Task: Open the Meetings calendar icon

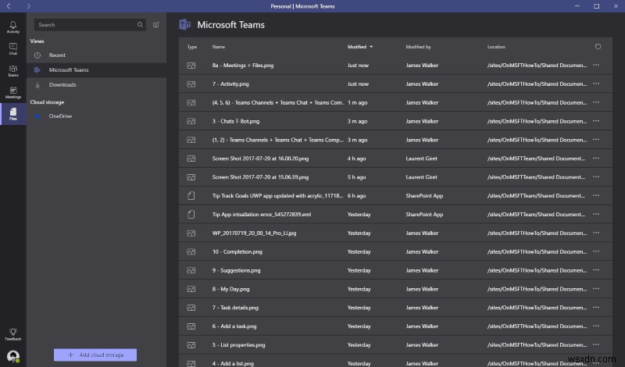Action: (x=12, y=92)
